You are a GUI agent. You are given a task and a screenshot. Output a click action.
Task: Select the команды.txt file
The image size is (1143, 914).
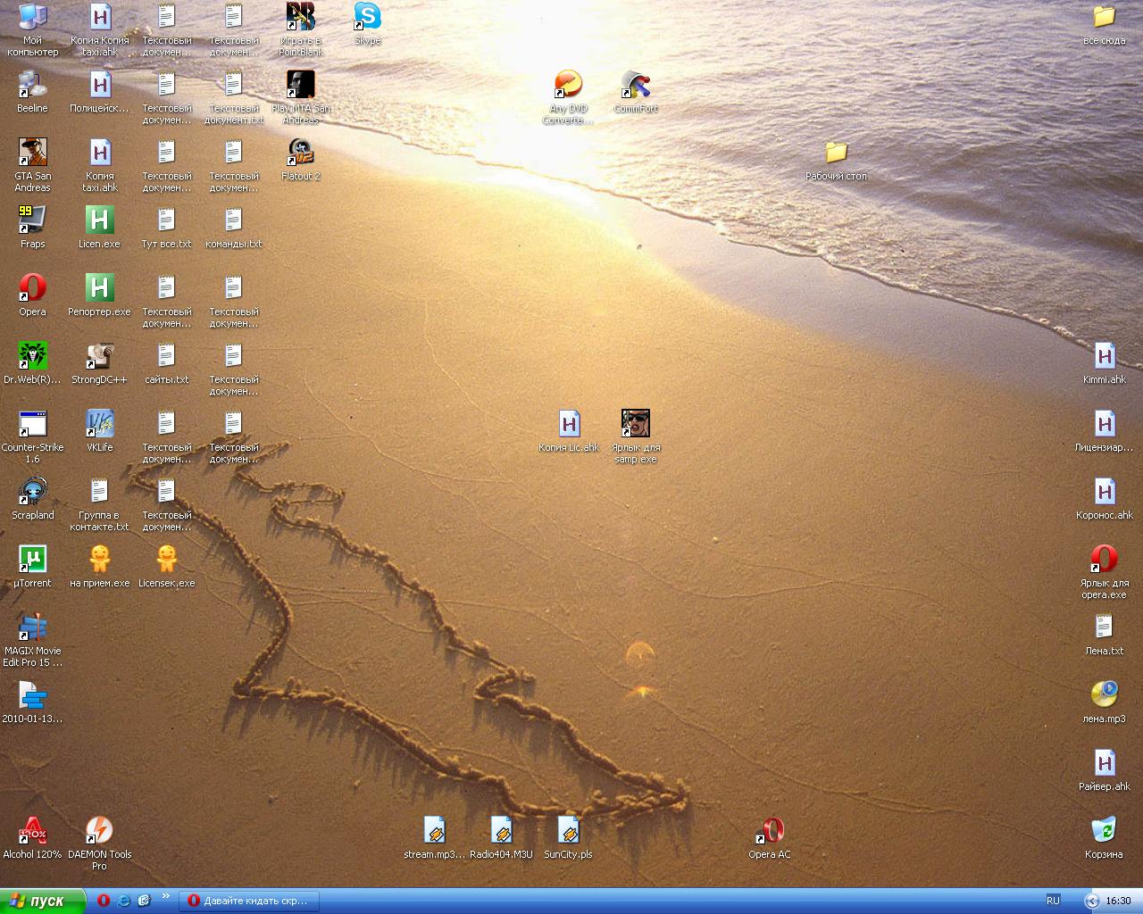[234, 228]
